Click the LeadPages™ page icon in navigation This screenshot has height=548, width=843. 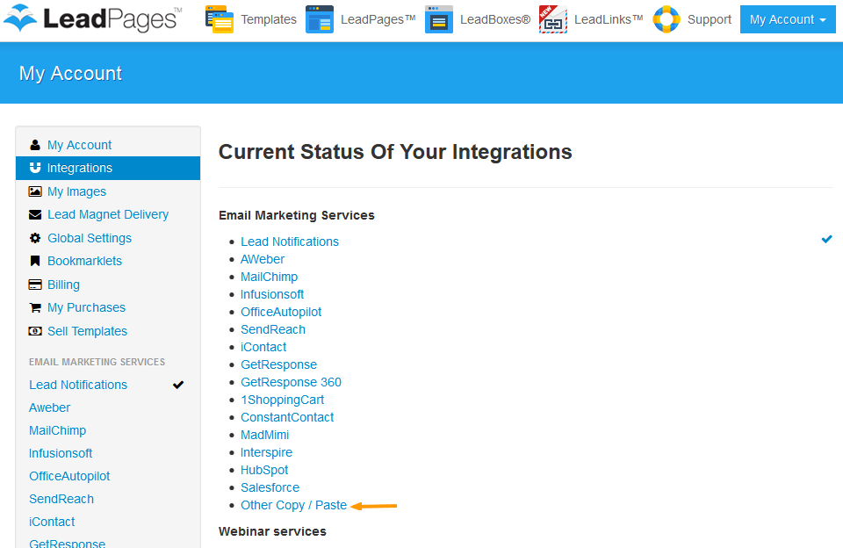tap(320, 19)
